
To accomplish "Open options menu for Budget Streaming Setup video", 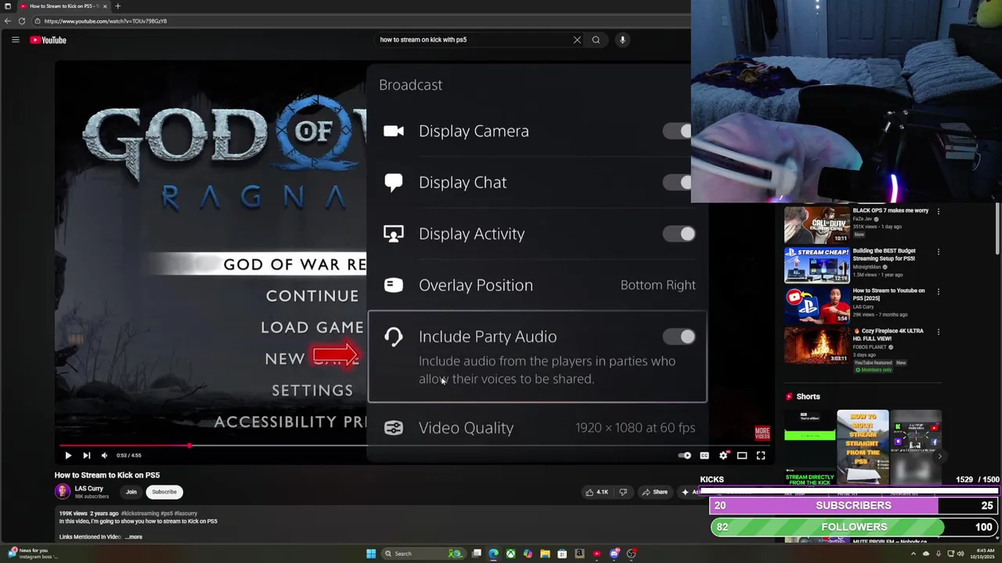I will coord(939,252).
